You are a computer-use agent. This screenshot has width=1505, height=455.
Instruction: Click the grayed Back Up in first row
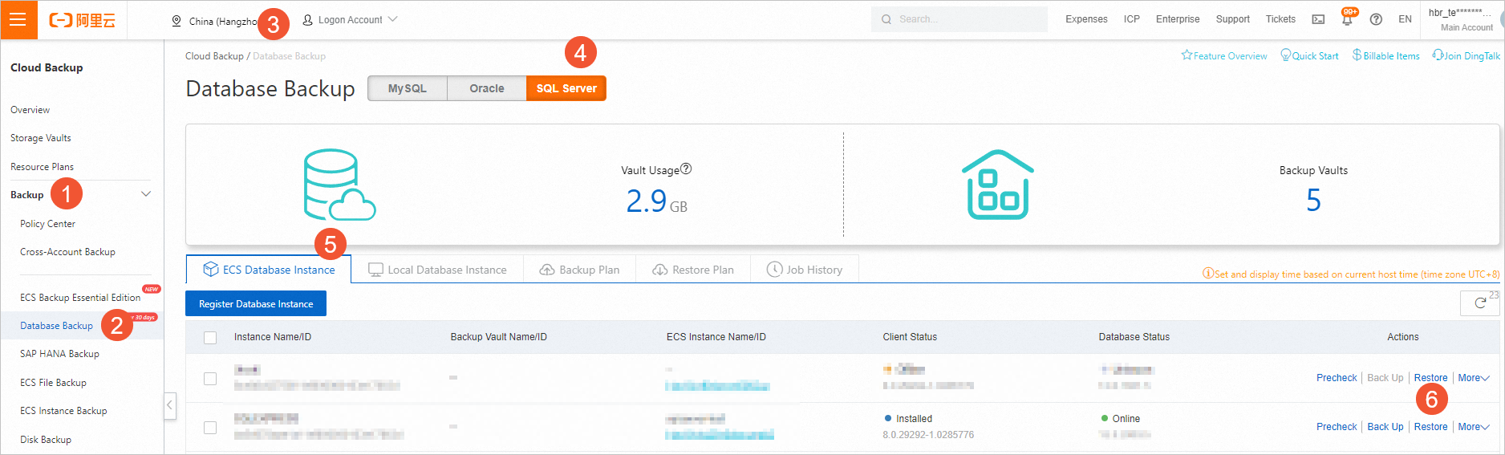[x=1385, y=378]
